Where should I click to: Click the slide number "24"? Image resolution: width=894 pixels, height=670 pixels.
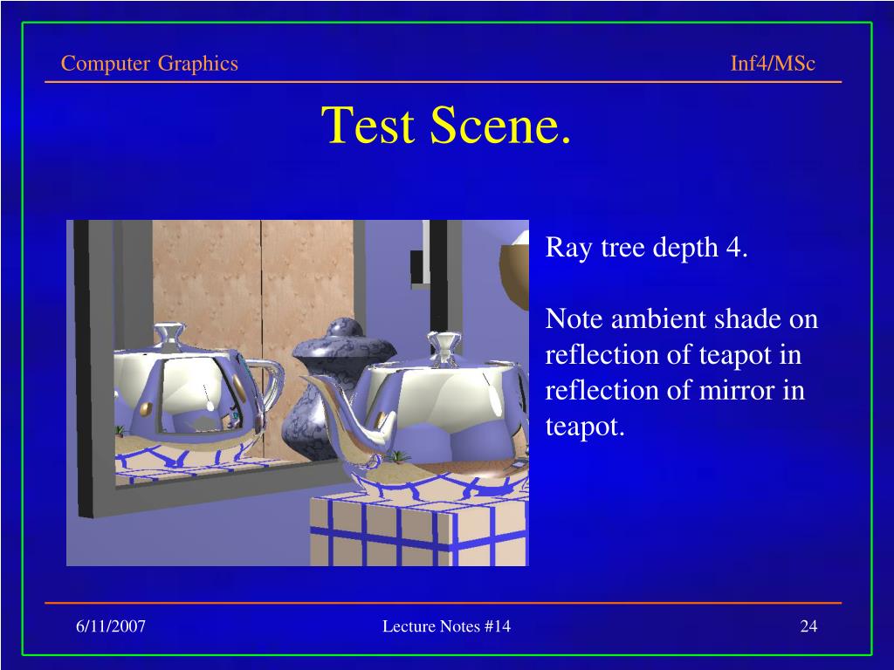808,626
